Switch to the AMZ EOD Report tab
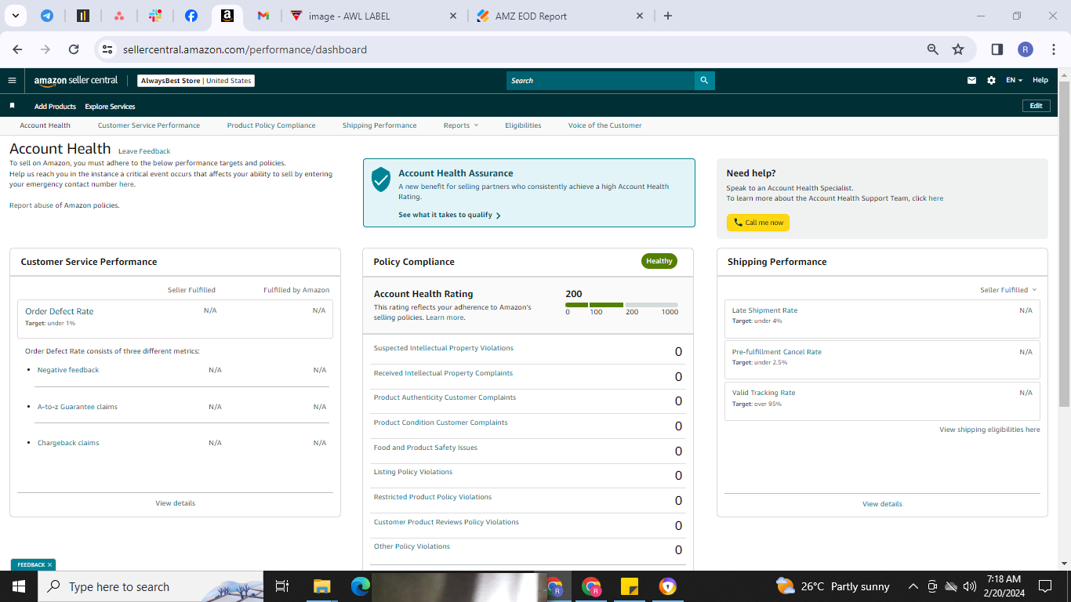1071x602 pixels. (560, 16)
